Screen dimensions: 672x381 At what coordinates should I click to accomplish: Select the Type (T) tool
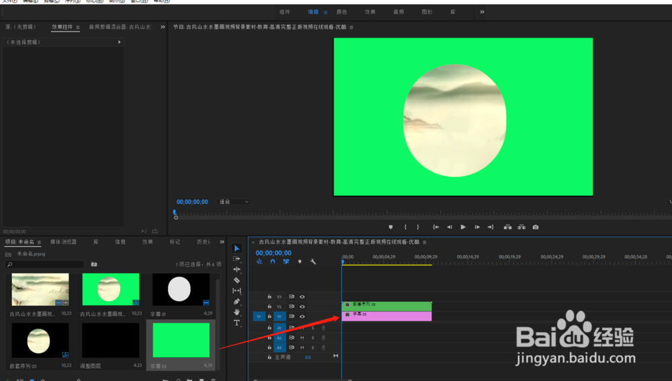coord(237,323)
